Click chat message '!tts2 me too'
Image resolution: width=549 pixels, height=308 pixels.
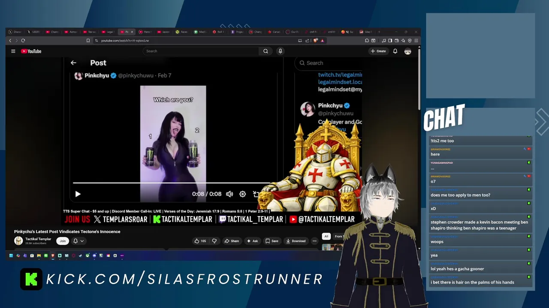pyautogui.click(x=442, y=141)
